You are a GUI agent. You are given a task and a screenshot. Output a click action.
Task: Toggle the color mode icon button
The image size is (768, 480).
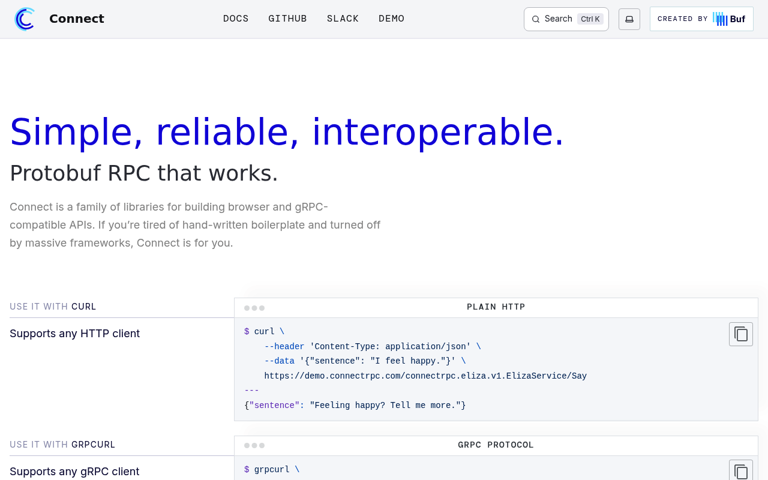point(629,19)
